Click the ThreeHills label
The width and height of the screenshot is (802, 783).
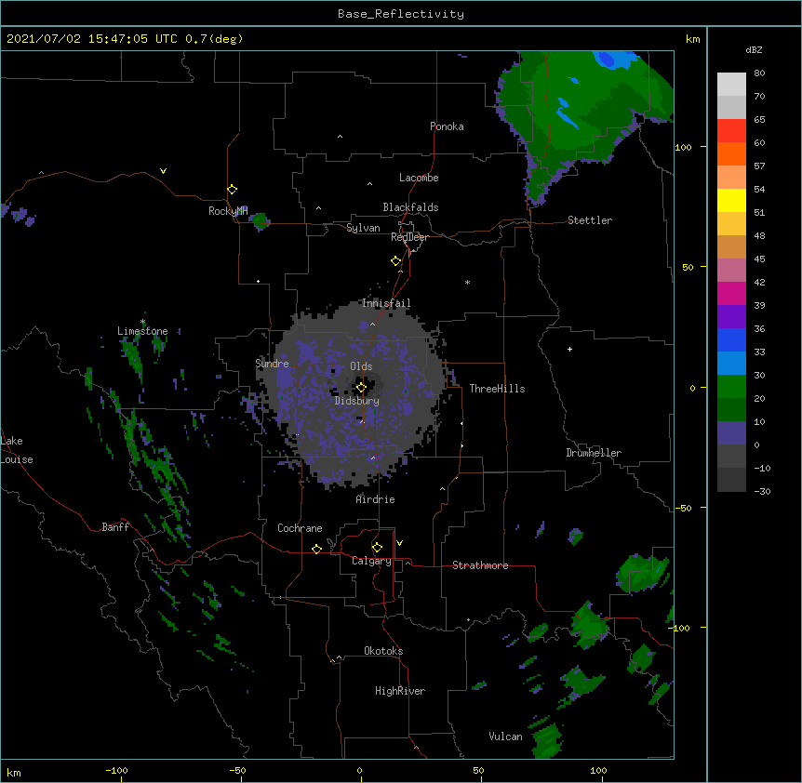(497, 389)
